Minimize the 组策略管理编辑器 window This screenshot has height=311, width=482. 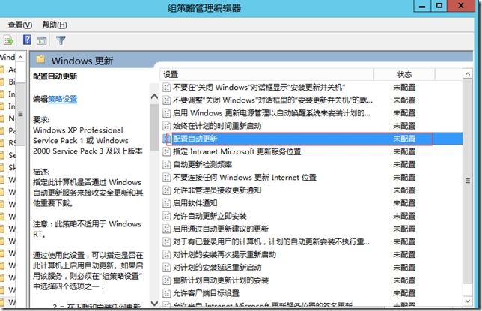pos(422,6)
